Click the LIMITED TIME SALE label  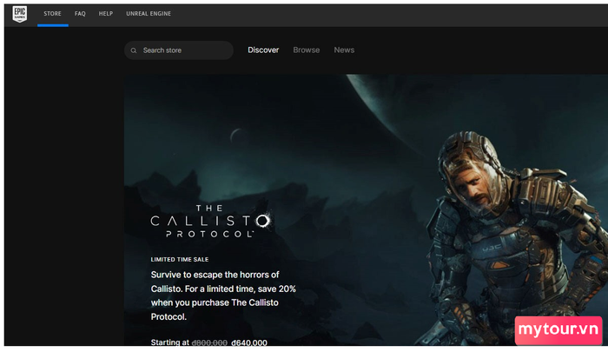pyautogui.click(x=180, y=259)
